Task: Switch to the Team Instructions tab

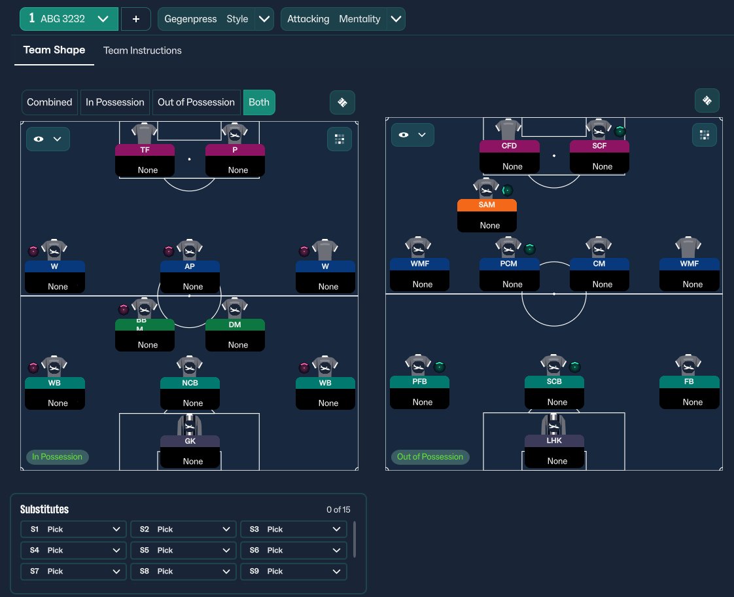Action: click(x=143, y=50)
